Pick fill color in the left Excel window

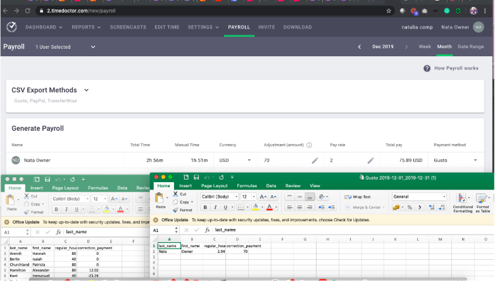107,209
